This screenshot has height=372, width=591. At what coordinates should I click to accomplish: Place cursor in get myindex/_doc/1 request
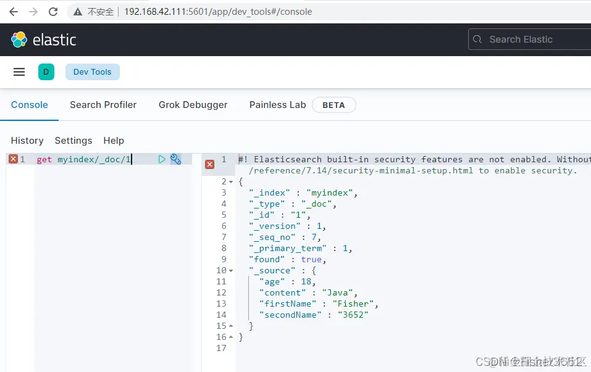(83, 159)
